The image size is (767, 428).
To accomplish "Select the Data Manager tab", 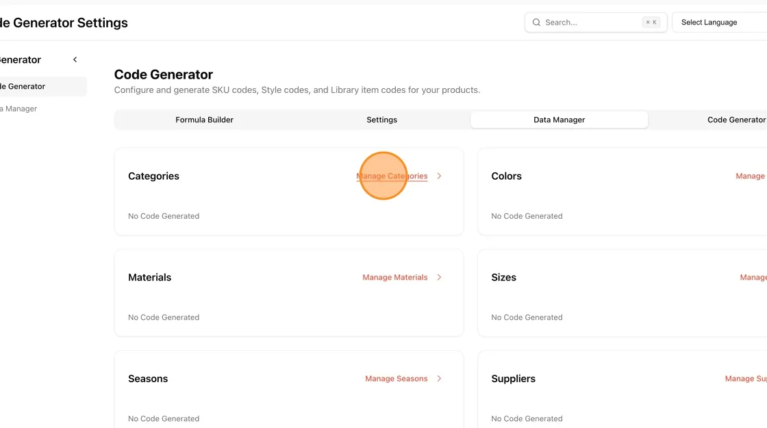I will (x=559, y=120).
